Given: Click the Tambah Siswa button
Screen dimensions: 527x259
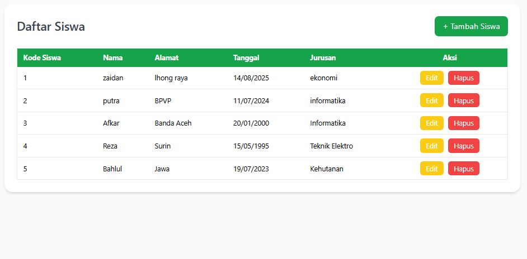Looking at the screenshot, I should coord(471,26).
